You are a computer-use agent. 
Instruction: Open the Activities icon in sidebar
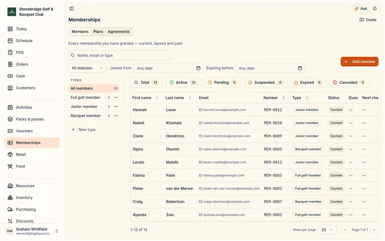10,107
